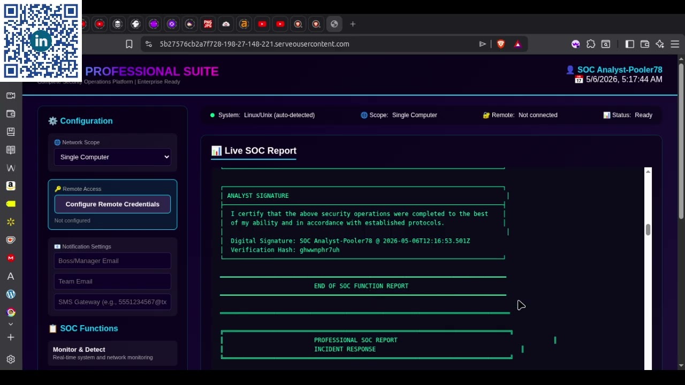Open the W site icon in sidebar

(11, 168)
